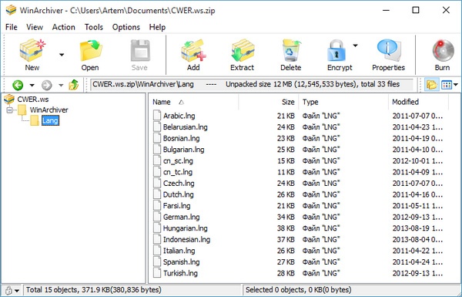
Task: Open forward history dropdown arrow
Action: (61, 86)
